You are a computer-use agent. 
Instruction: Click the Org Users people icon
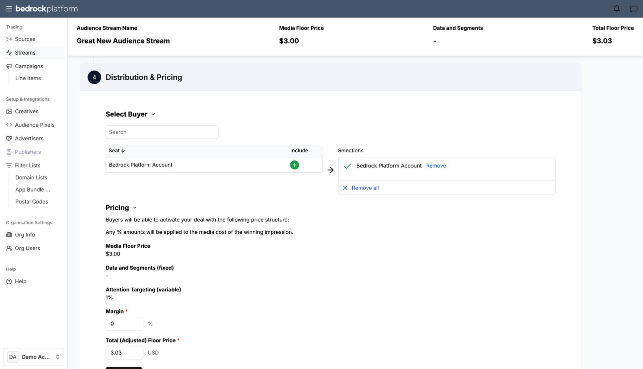click(9, 248)
